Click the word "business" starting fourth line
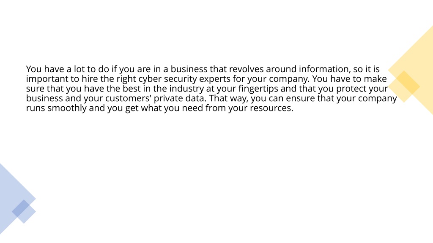The image size is (433, 243). [x=44, y=98]
